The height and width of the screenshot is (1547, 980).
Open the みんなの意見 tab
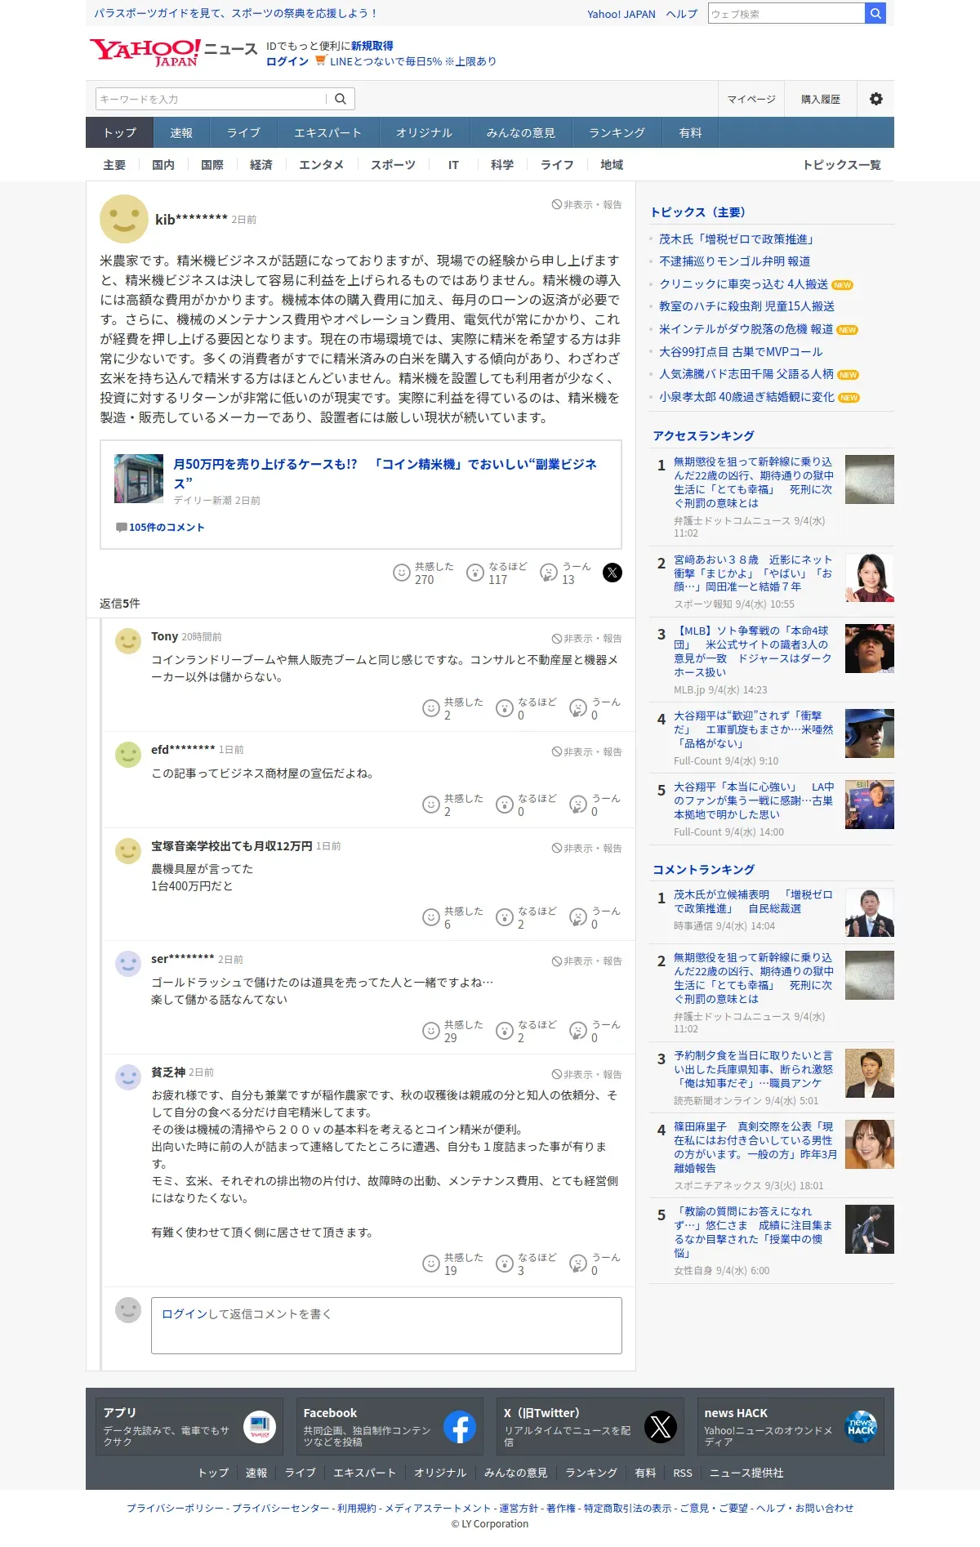point(520,132)
